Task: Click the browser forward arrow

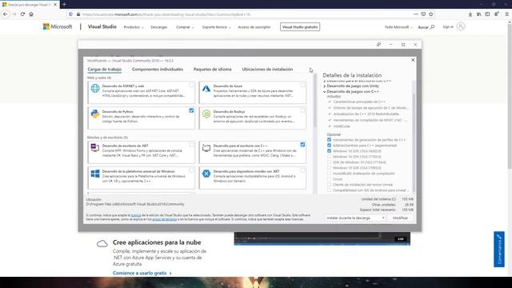Action: (x=14, y=14)
